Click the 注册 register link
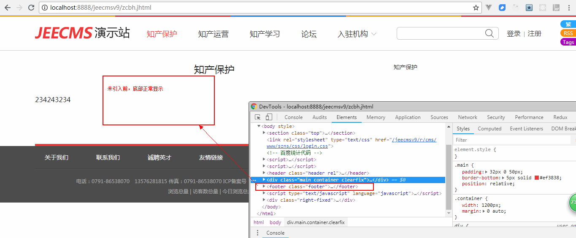Viewport: 576px width, 238px height. point(534,34)
